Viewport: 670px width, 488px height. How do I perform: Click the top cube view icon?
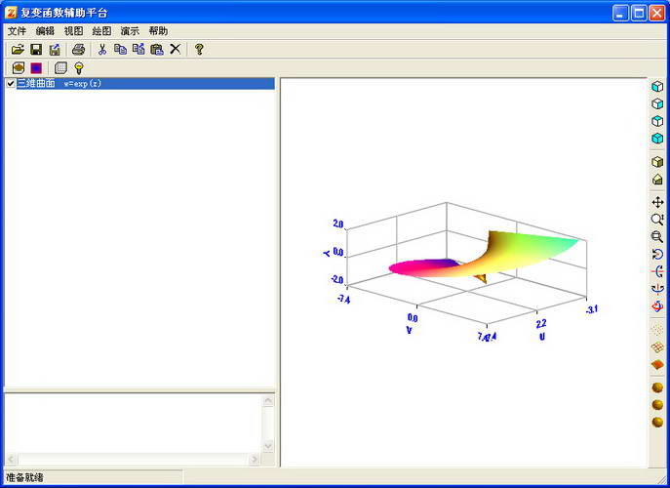point(657,87)
